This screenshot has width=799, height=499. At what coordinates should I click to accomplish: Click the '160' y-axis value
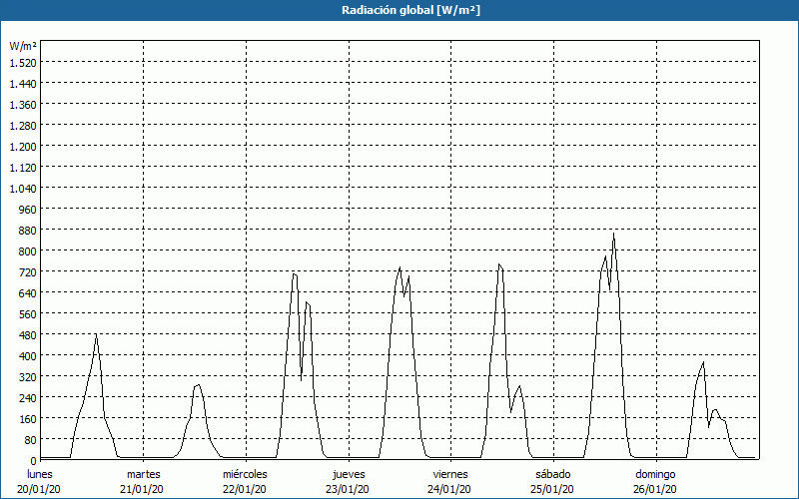(28, 419)
